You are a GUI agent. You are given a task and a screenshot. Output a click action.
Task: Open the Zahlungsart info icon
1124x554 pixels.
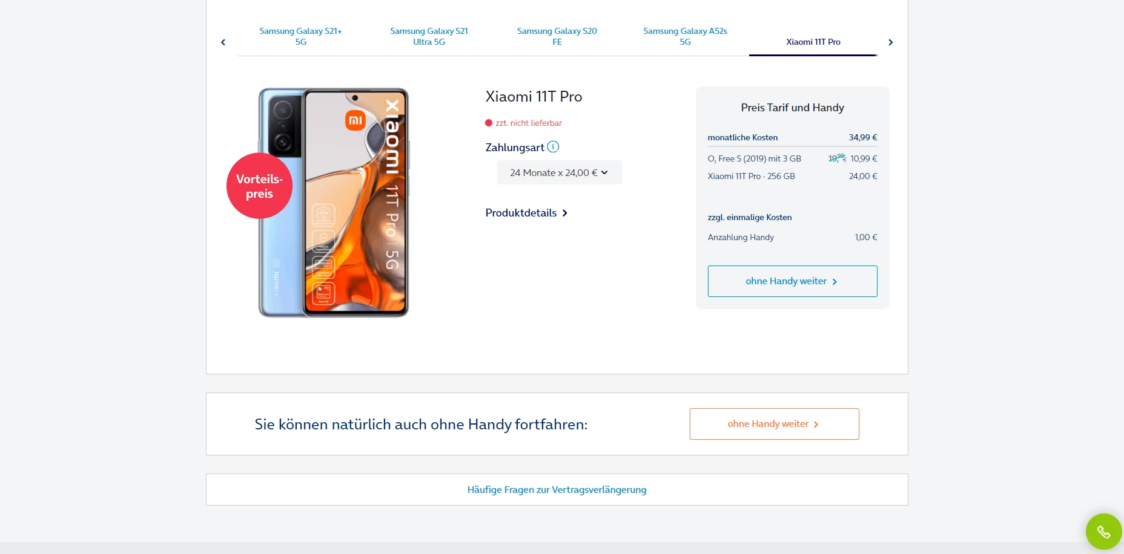tap(553, 147)
